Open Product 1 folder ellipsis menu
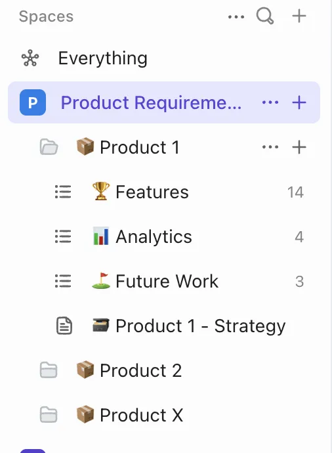The width and height of the screenshot is (332, 453). click(270, 147)
